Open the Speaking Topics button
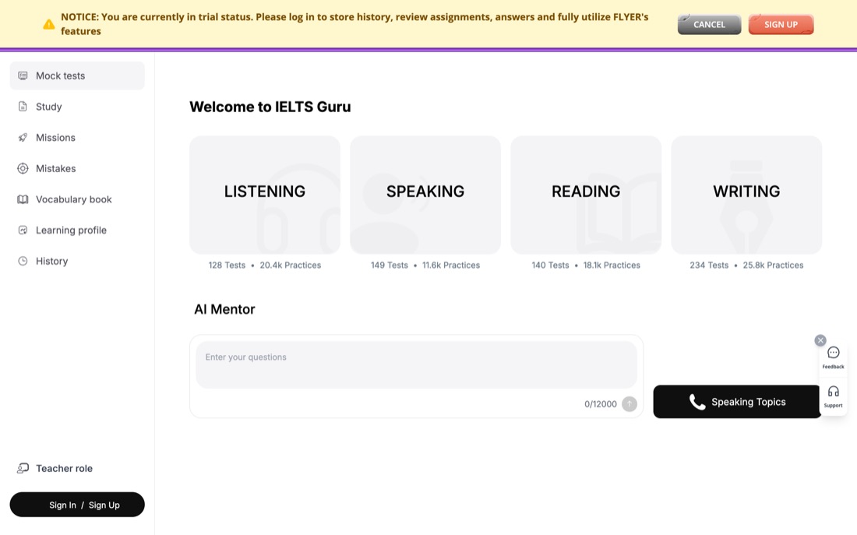Screen dimensions: 857x535 tap(737, 402)
